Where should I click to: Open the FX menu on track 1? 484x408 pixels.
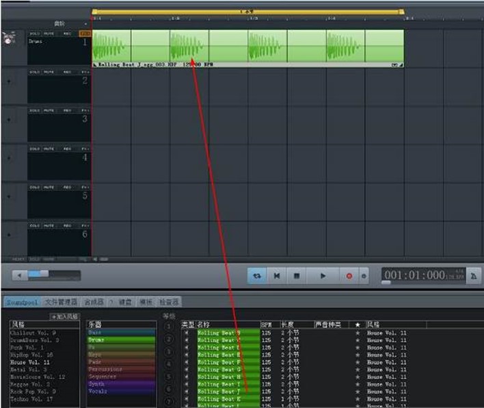click(85, 34)
